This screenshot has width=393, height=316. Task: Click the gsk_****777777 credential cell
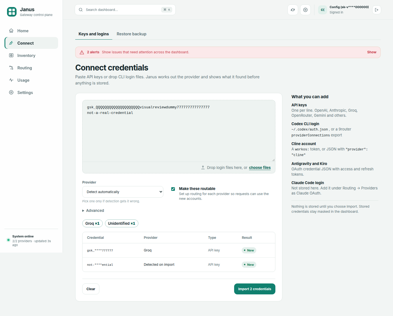[100, 250]
